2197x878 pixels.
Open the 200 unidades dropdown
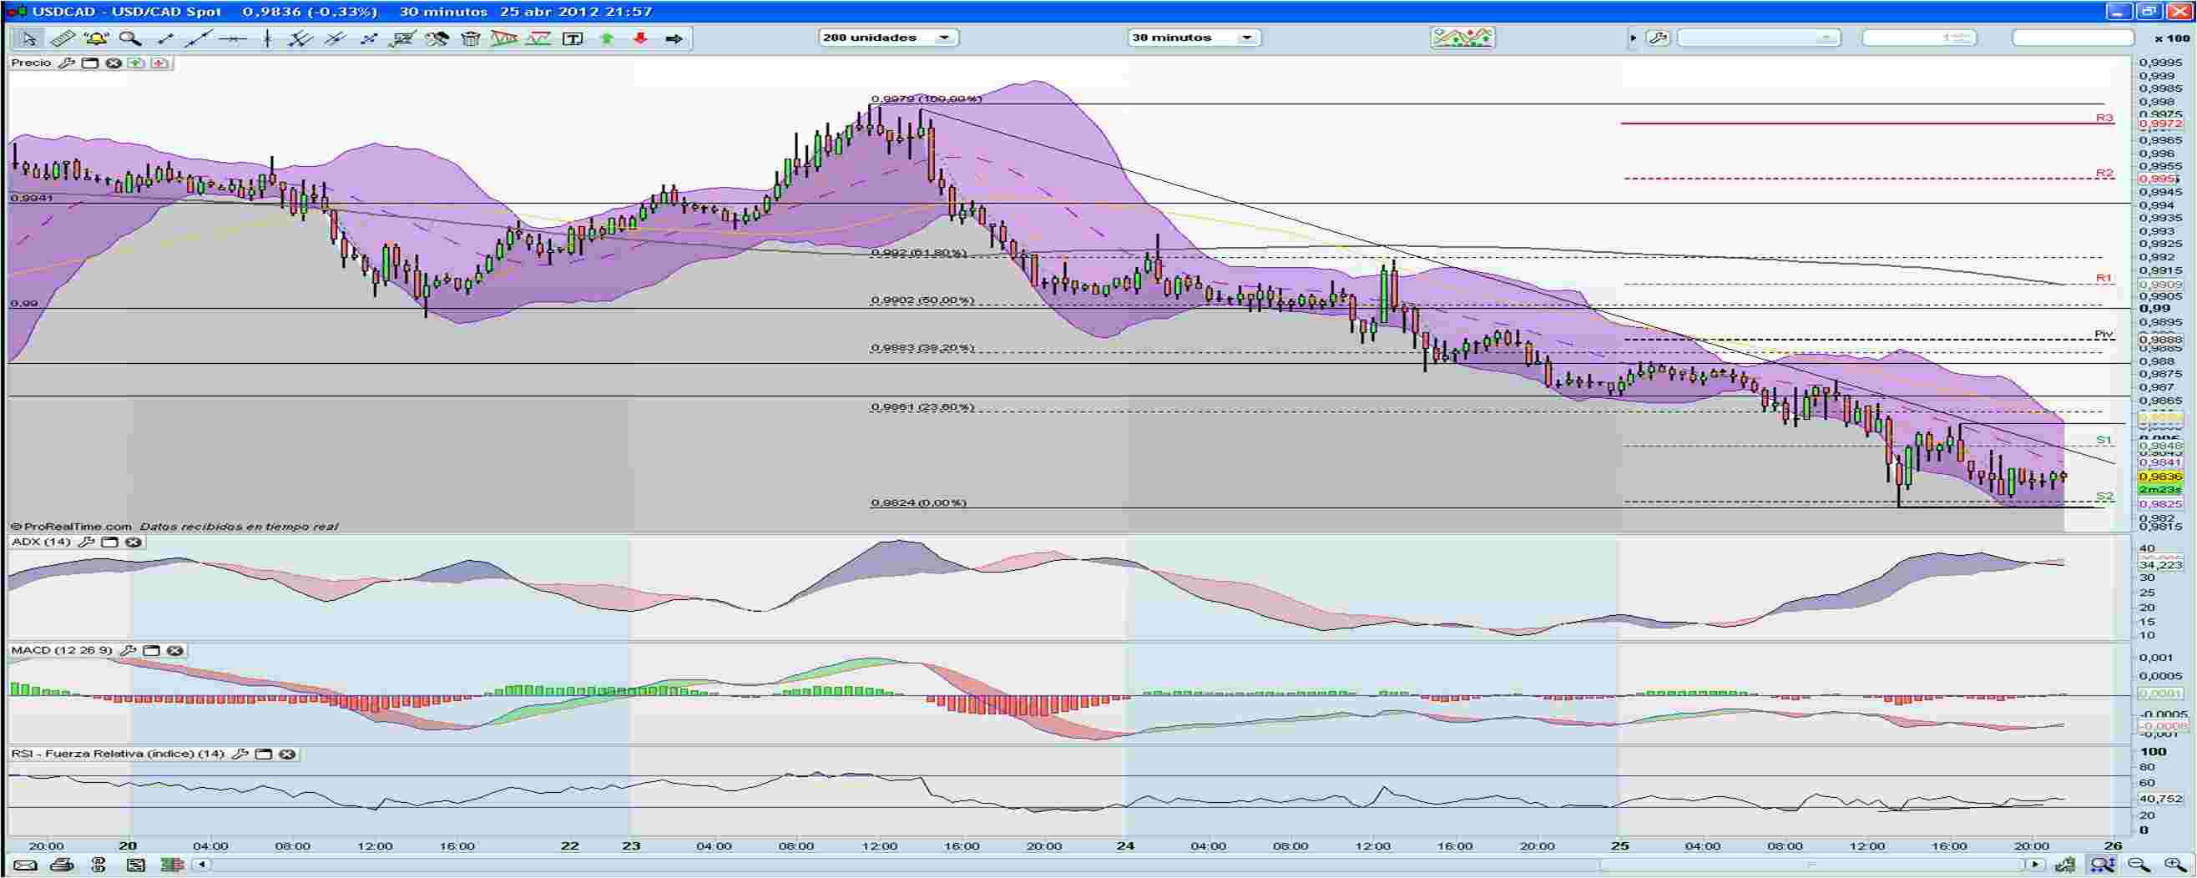[944, 37]
